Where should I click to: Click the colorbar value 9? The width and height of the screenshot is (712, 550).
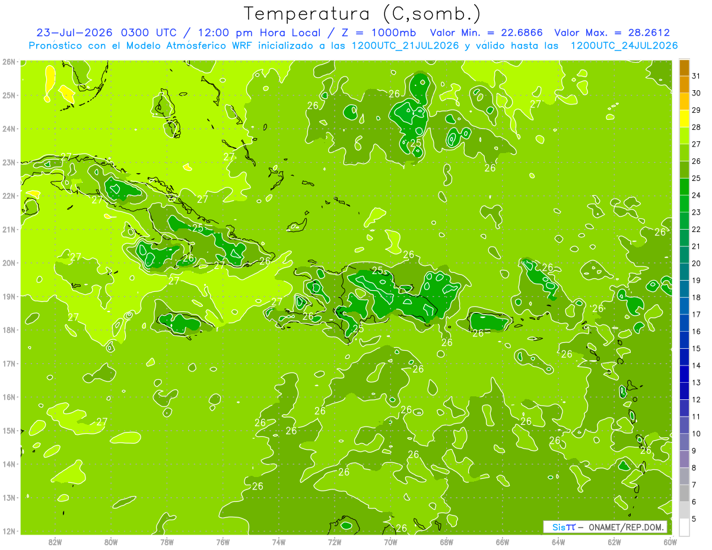694,451
